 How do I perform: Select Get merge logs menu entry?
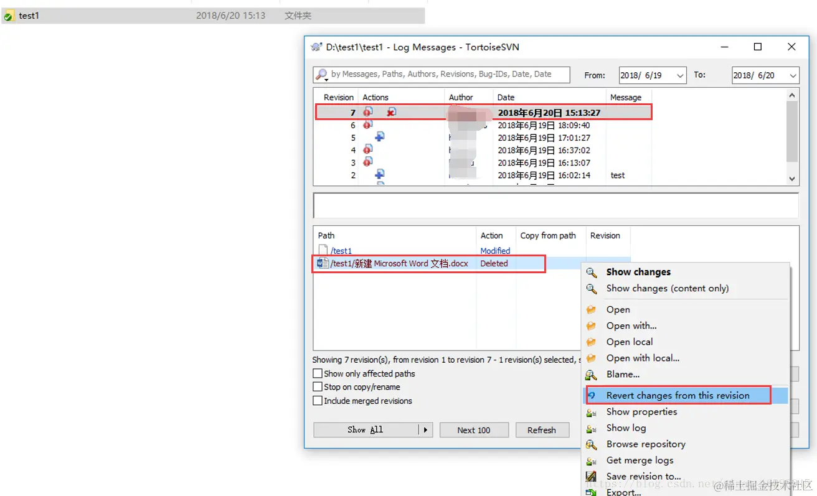click(640, 460)
